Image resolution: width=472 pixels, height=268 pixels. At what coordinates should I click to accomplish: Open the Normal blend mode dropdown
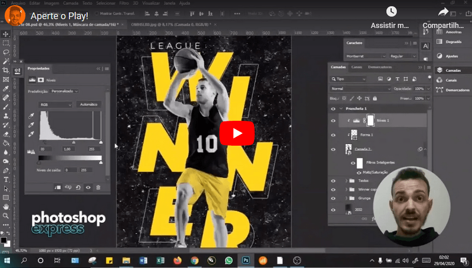(360, 89)
